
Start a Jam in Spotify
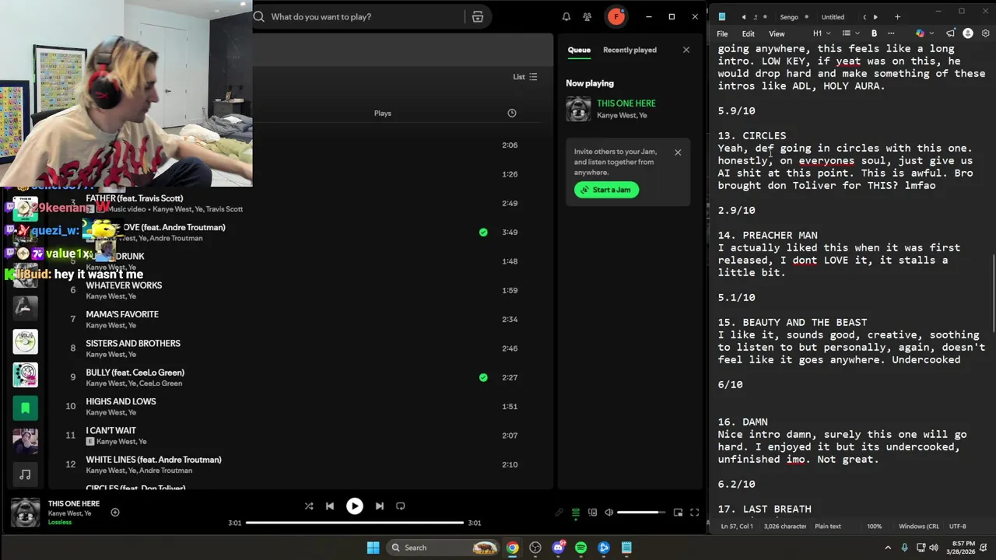(606, 190)
